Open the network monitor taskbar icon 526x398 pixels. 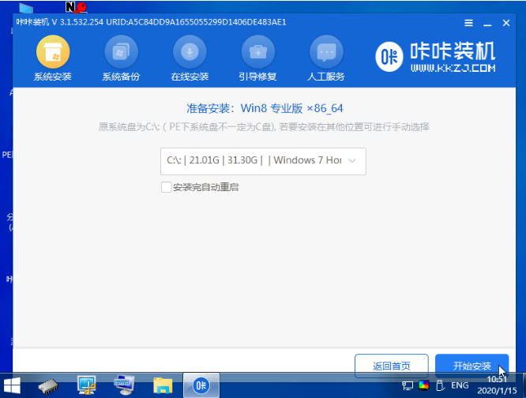pos(87,385)
